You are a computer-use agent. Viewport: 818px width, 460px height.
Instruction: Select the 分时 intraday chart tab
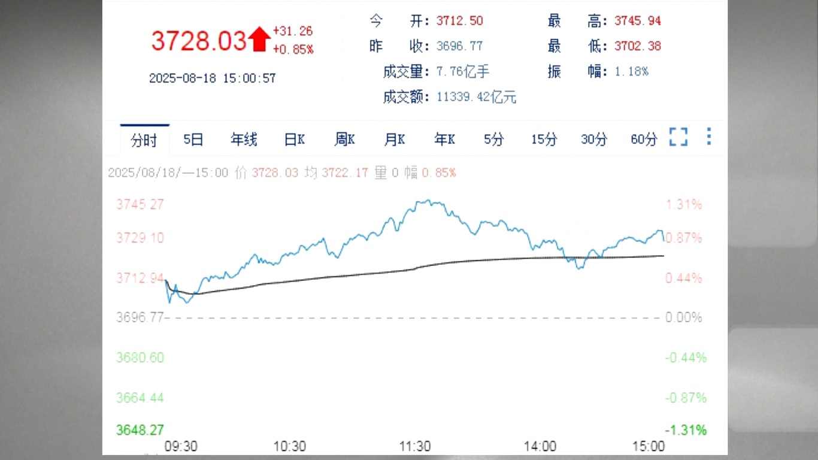(x=144, y=139)
